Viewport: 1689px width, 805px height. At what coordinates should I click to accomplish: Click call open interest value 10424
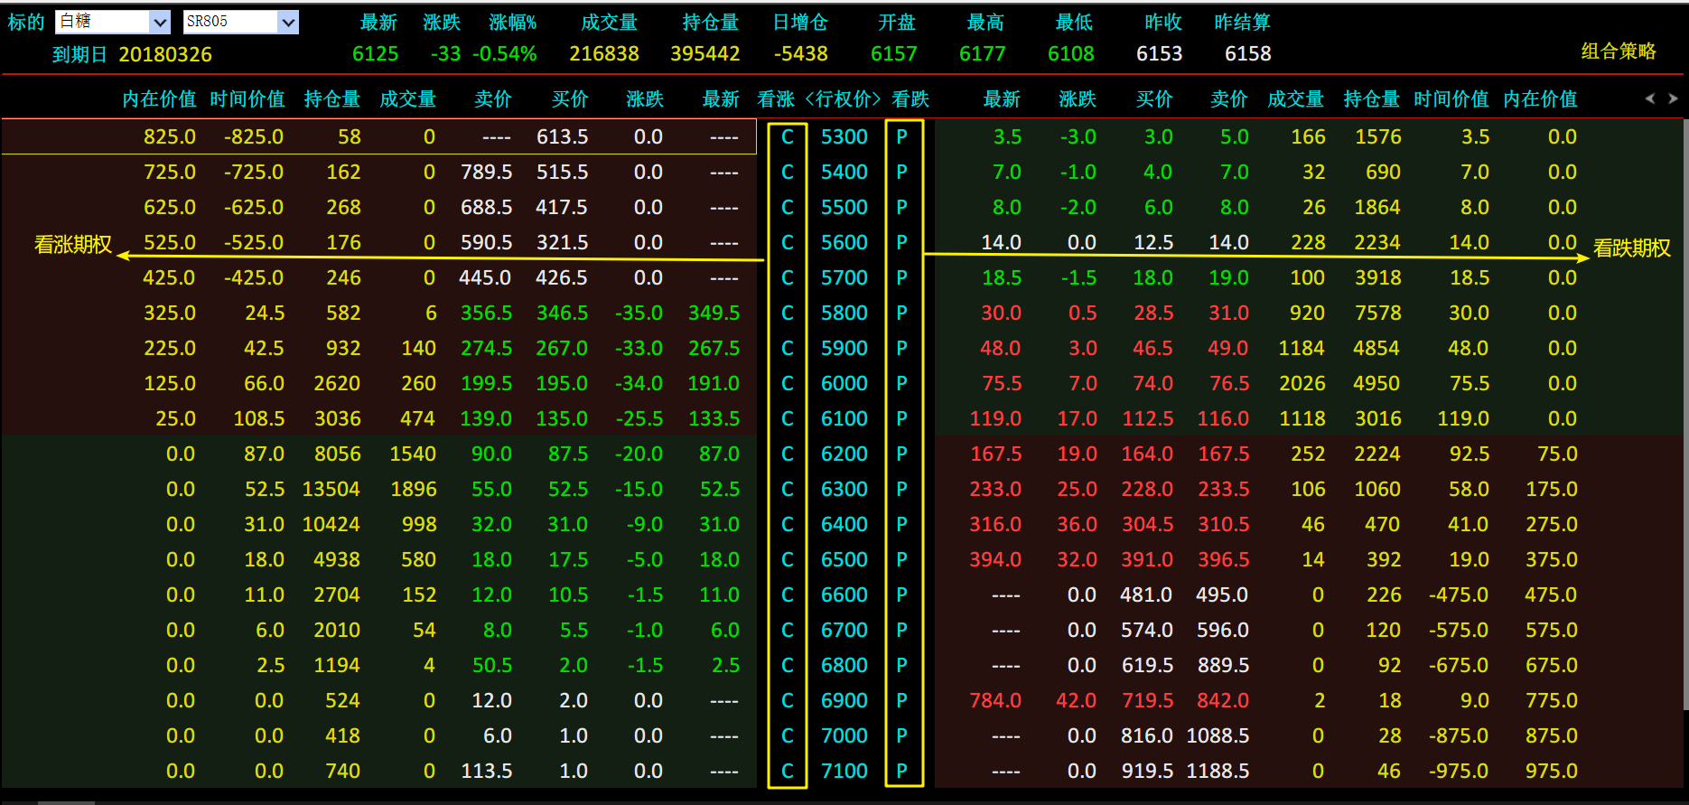(331, 525)
